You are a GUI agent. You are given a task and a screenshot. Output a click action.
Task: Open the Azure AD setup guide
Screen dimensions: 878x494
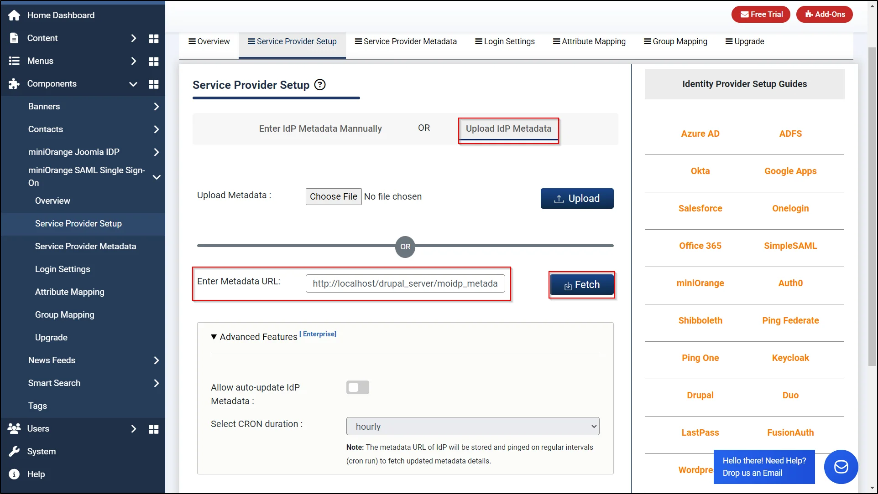[700, 134]
